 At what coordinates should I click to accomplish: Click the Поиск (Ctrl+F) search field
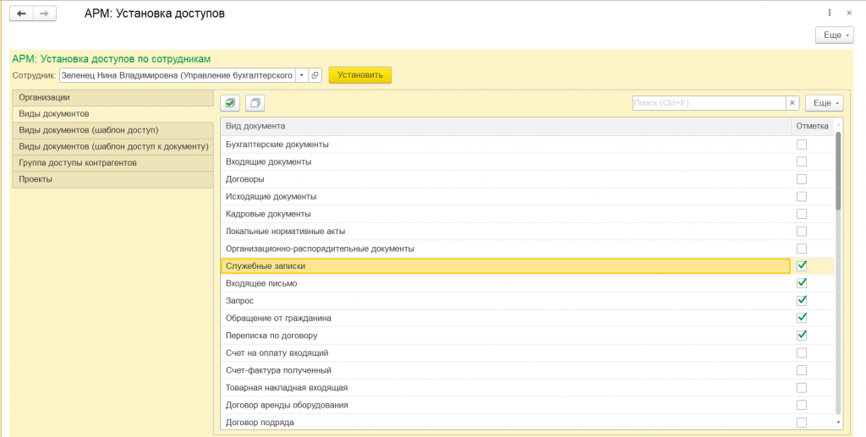pos(710,102)
